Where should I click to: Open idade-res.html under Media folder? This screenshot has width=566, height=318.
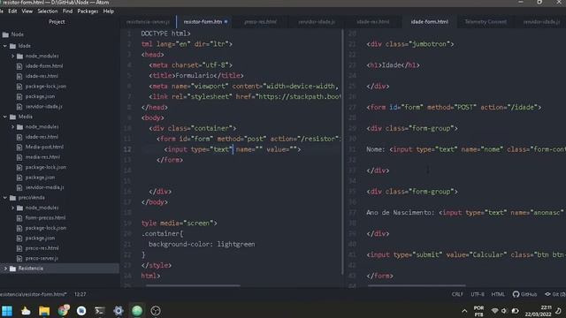42,137
